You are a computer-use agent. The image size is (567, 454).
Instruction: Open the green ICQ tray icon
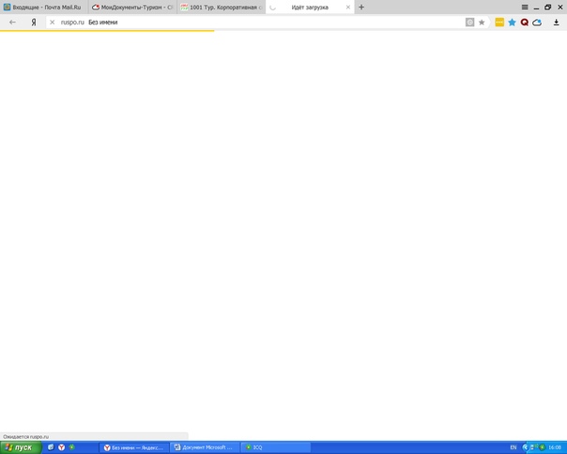coord(542,447)
